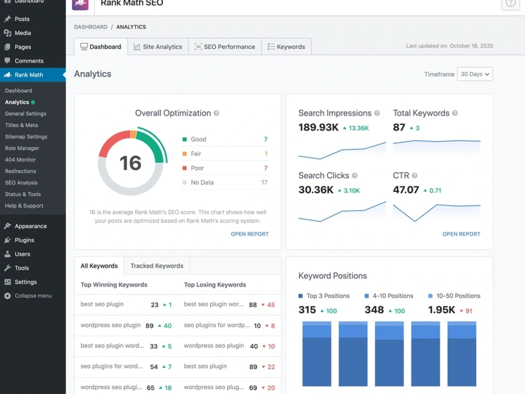Click losing keyword 'seo plugins for wordp...'
This screenshot has height=394, width=525.
(x=217, y=325)
